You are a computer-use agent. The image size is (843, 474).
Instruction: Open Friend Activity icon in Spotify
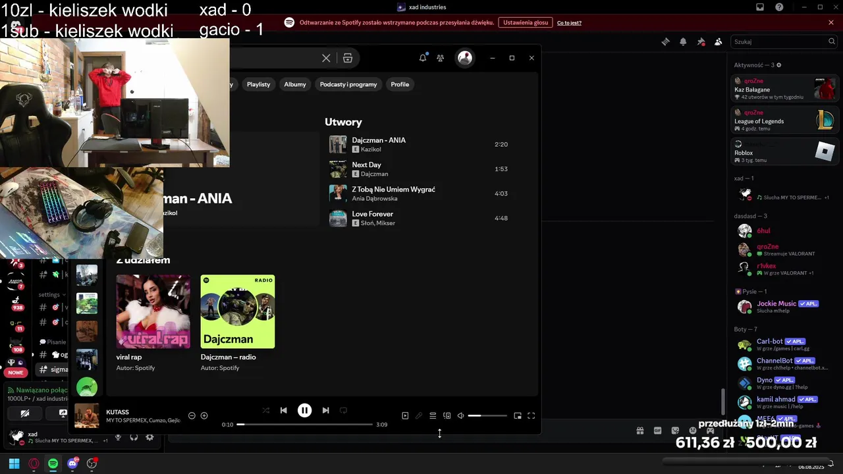441,58
